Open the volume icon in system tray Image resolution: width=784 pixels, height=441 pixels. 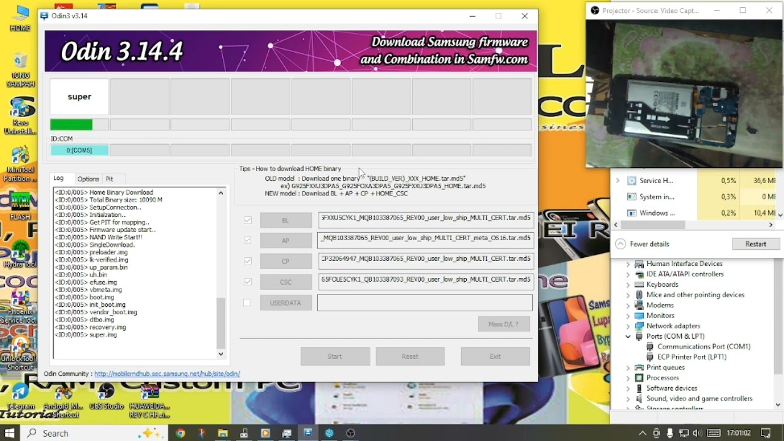click(698, 433)
